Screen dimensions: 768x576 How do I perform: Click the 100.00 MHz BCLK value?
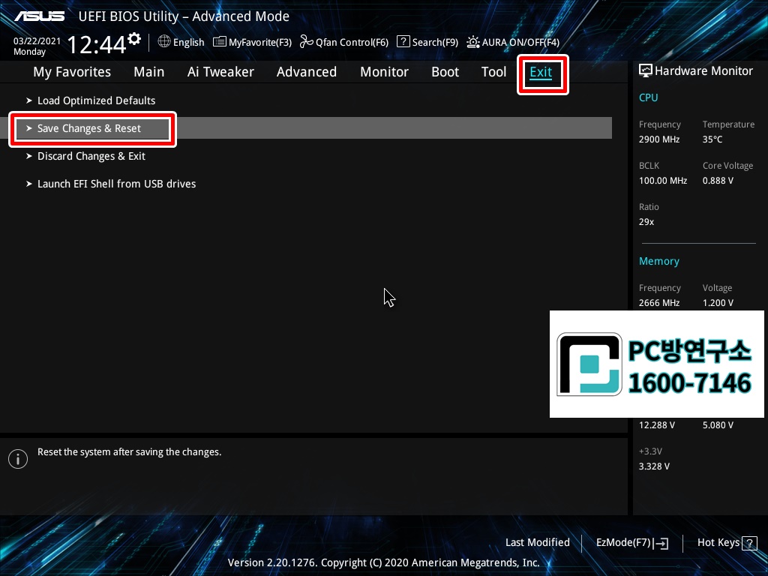pos(663,181)
